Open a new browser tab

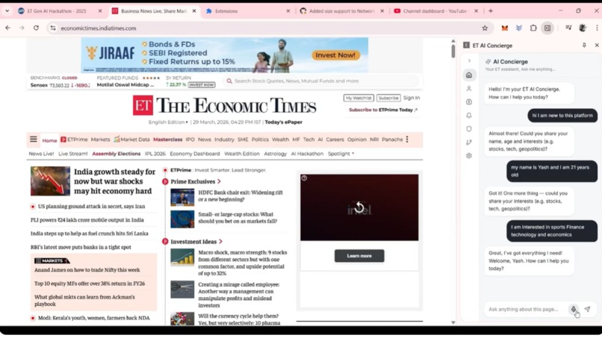click(491, 11)
